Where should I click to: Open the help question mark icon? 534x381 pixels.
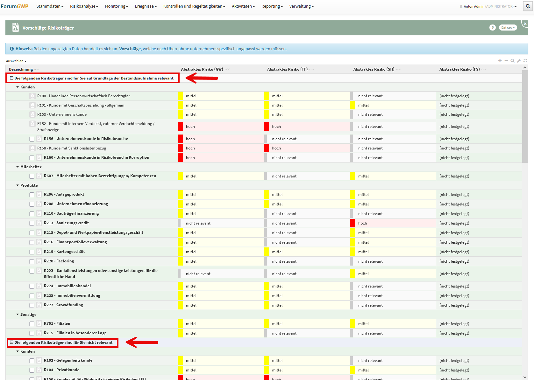coord(492,28)
